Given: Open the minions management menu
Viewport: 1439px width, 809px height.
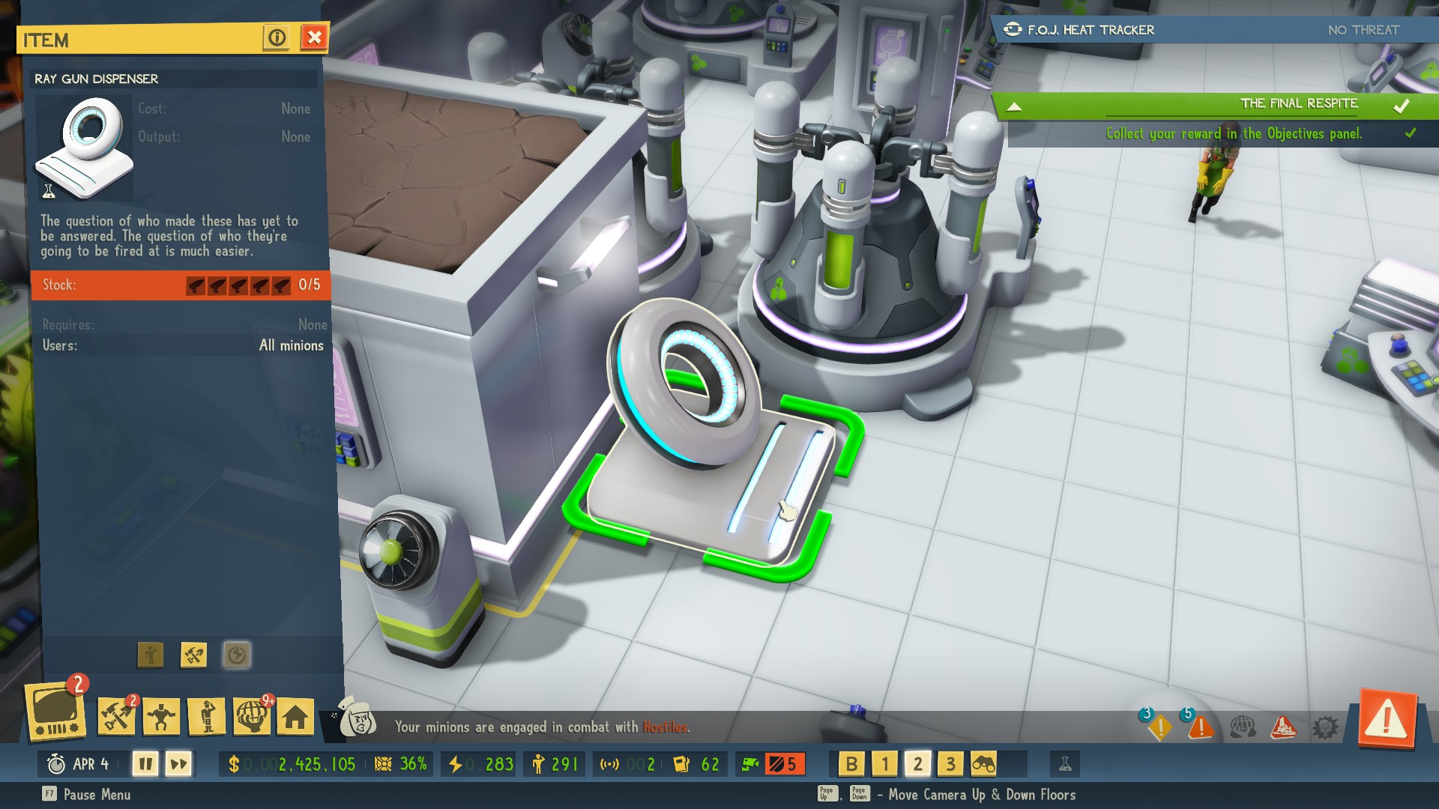Looking at the screenshot, I should [x=161, y=717].
